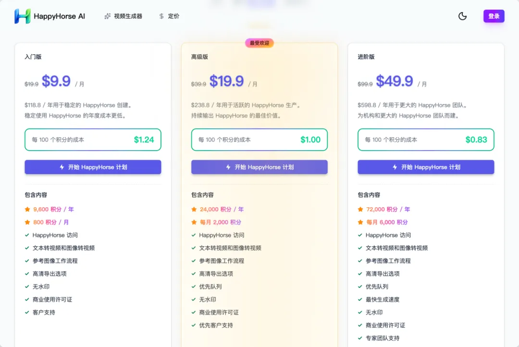This screenshot has width=519, height=347.
Task: Click the dollar icon beside 定价
Action: [x=161, y=16]
